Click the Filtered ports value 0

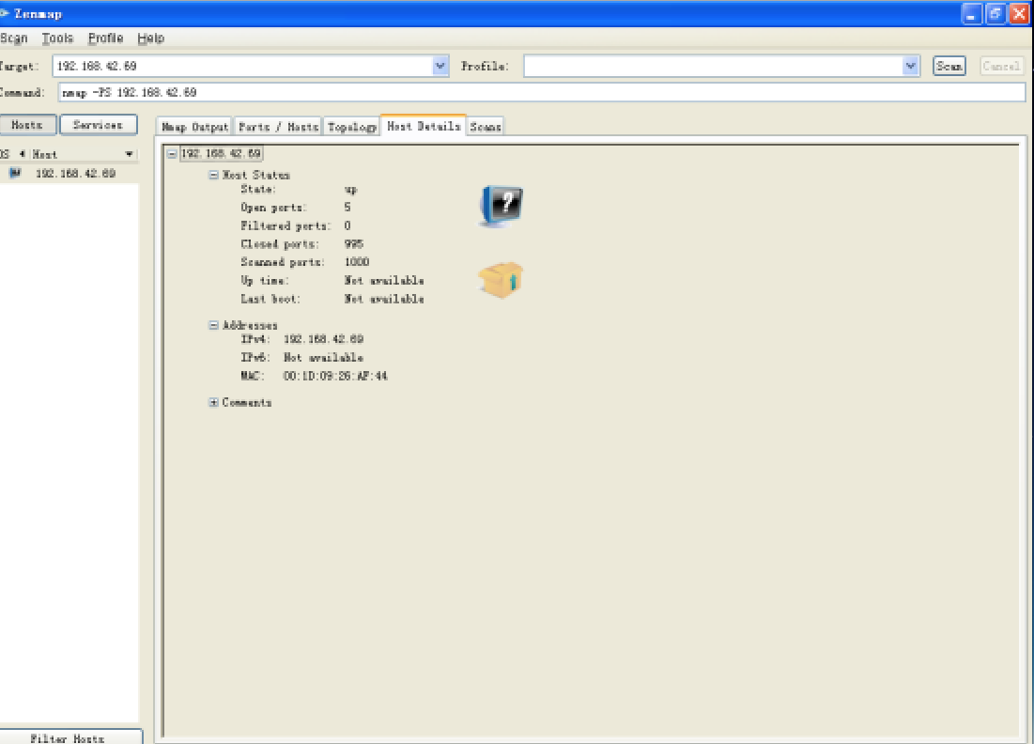(347, 225)
